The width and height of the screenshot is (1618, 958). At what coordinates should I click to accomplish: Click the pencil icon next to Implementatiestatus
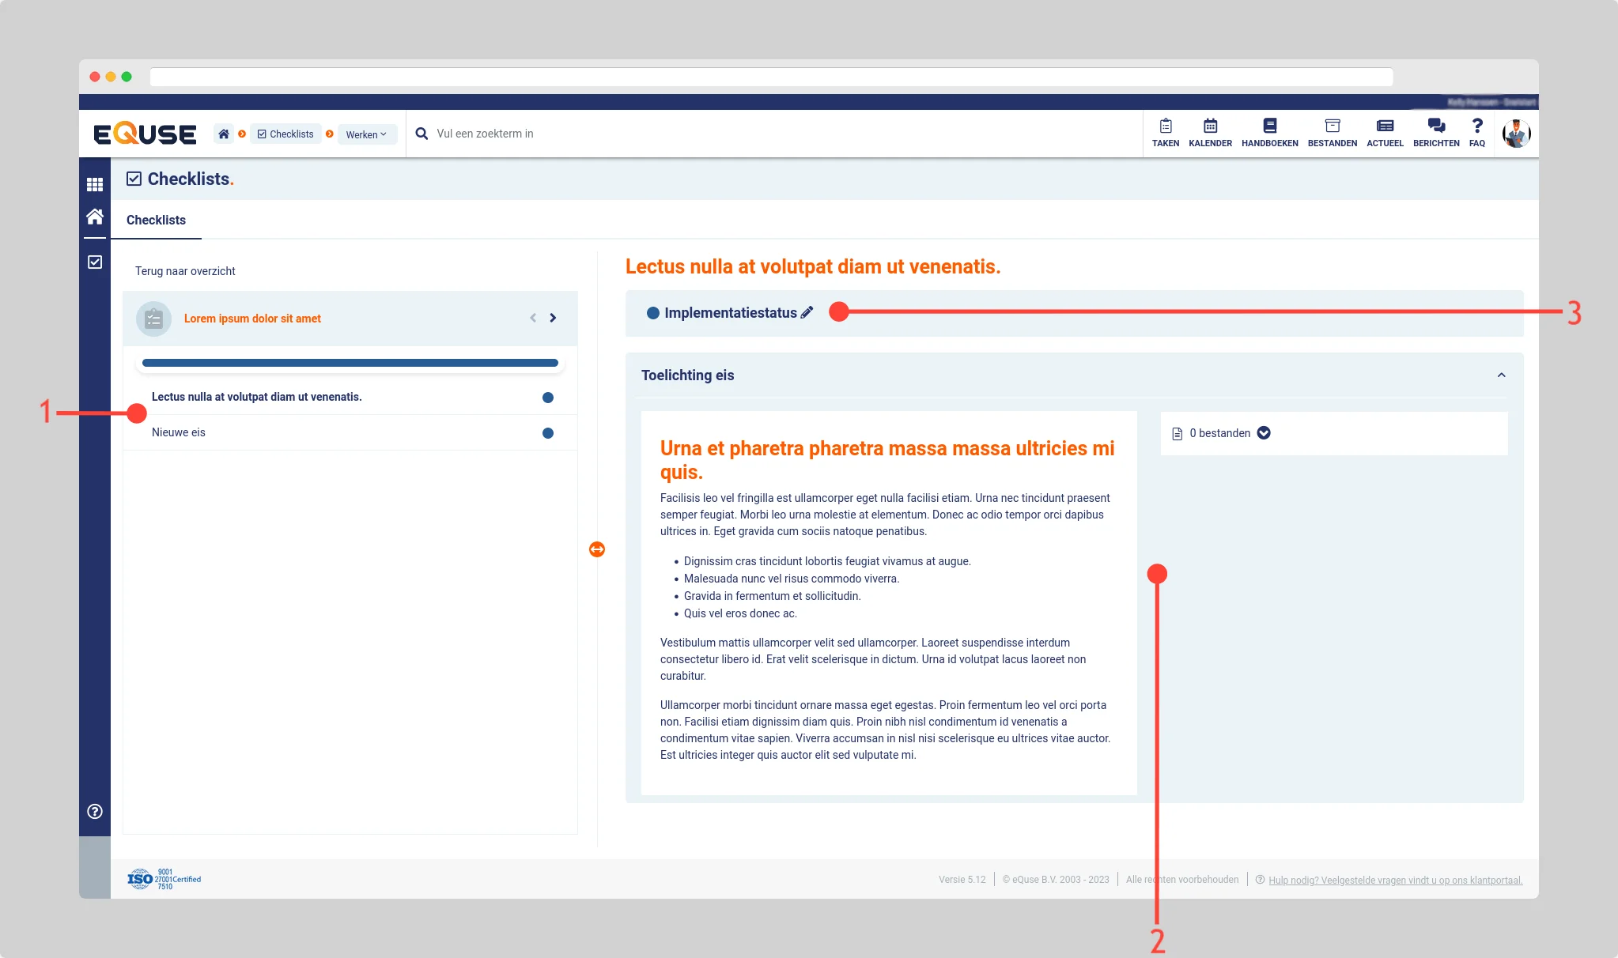807,313
